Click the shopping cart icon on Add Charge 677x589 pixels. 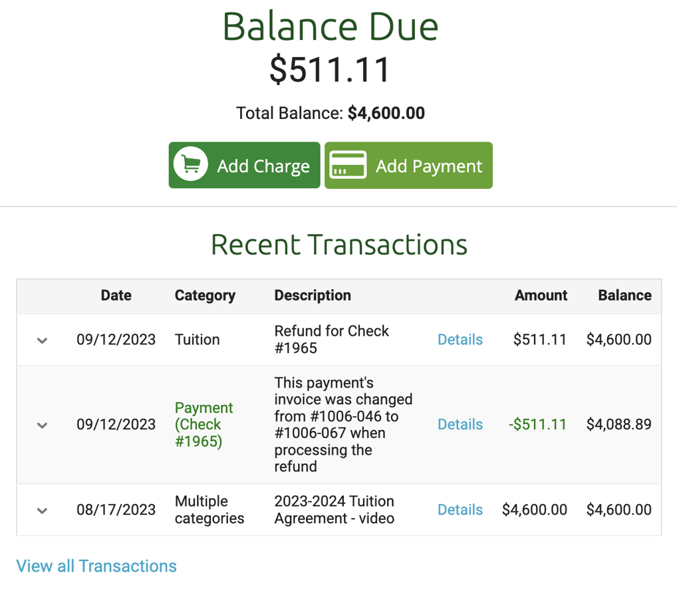190,165
